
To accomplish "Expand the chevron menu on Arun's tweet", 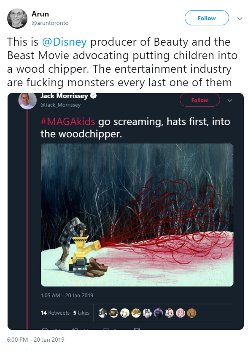I will pyautogui.click(x=240, y=18).
